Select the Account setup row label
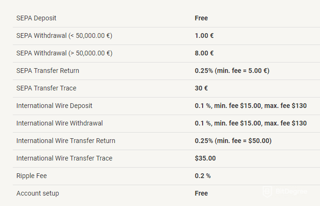 coord(37,193)
